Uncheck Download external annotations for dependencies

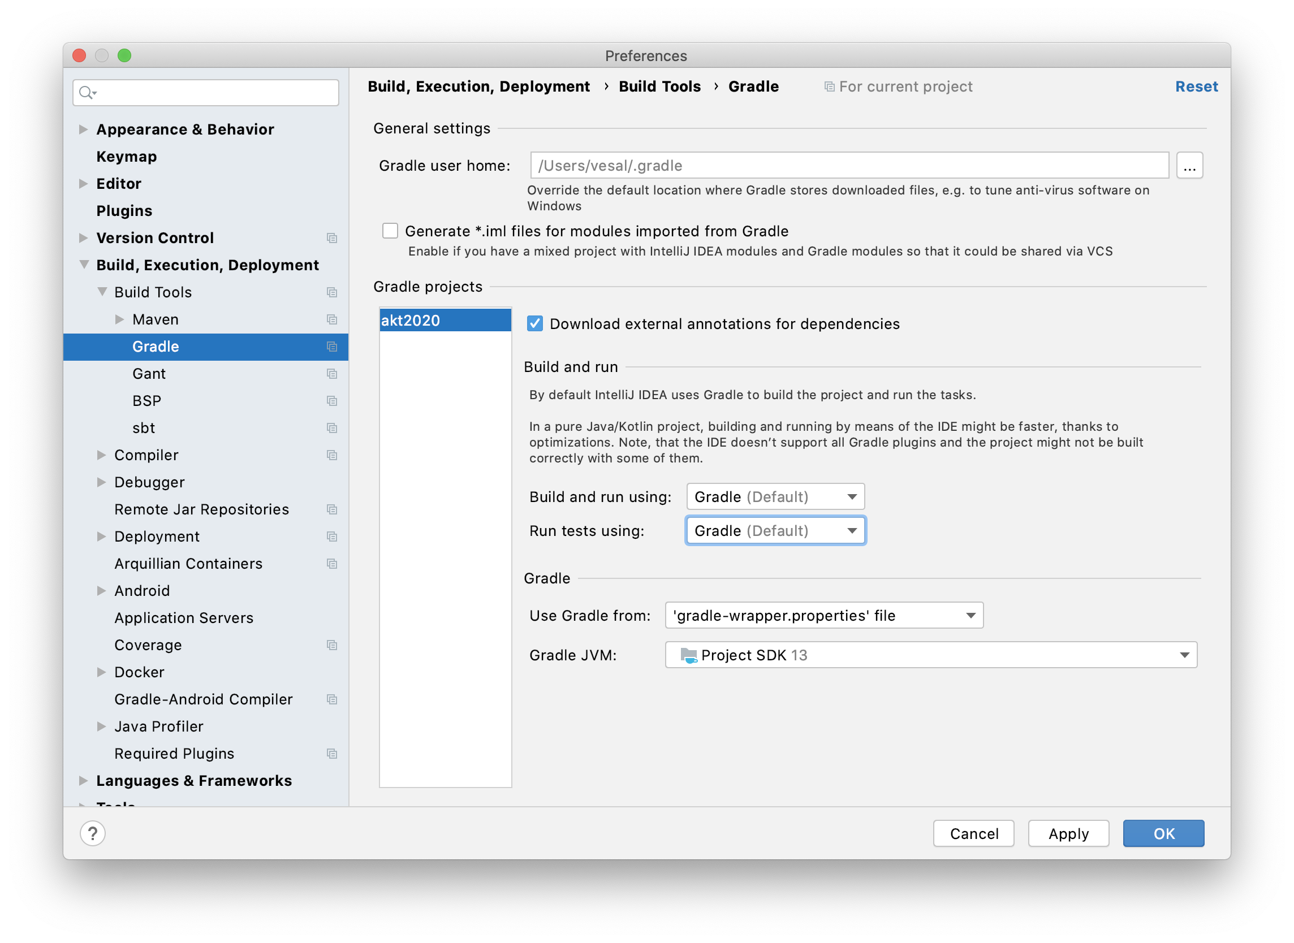click(535, 323)
